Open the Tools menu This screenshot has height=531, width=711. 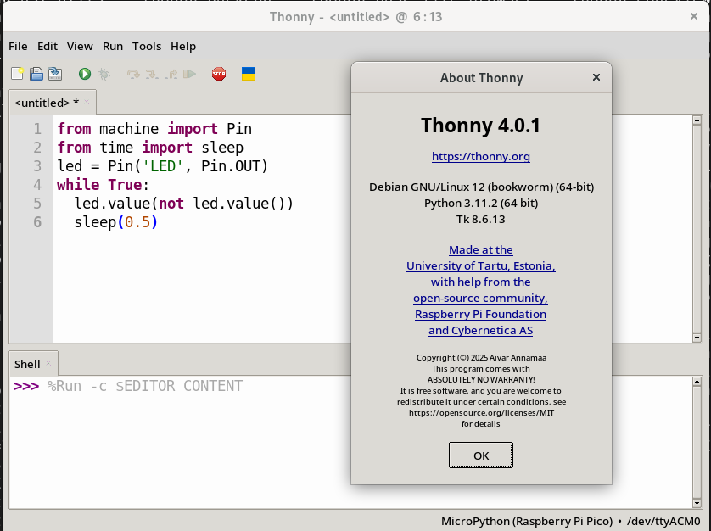click(x=147, y=46)
